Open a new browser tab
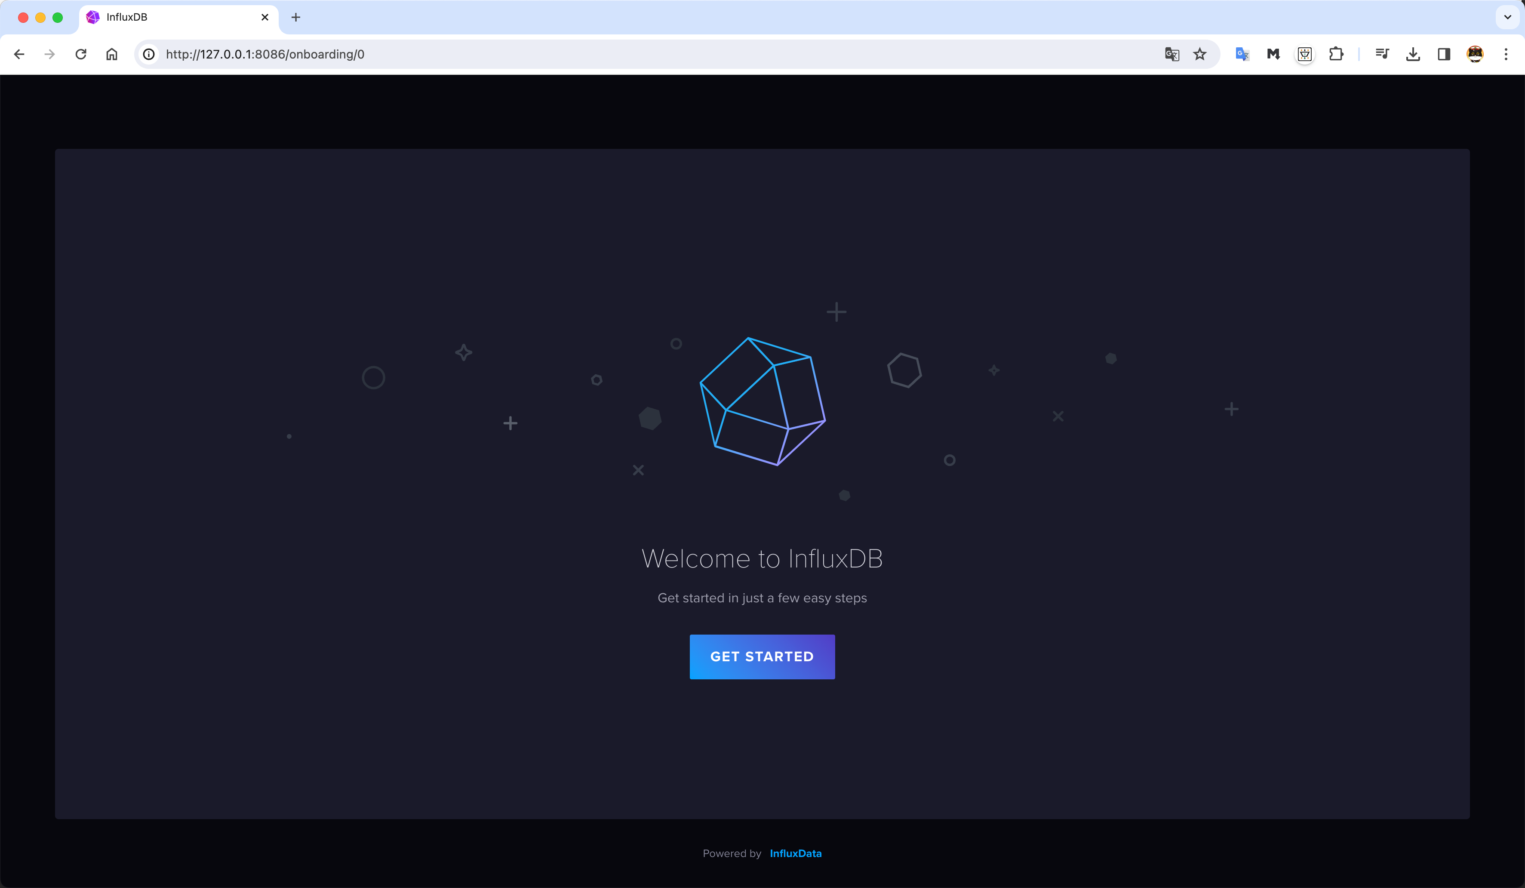Viewport: 1525px width, 888px height. coord(296,18)
